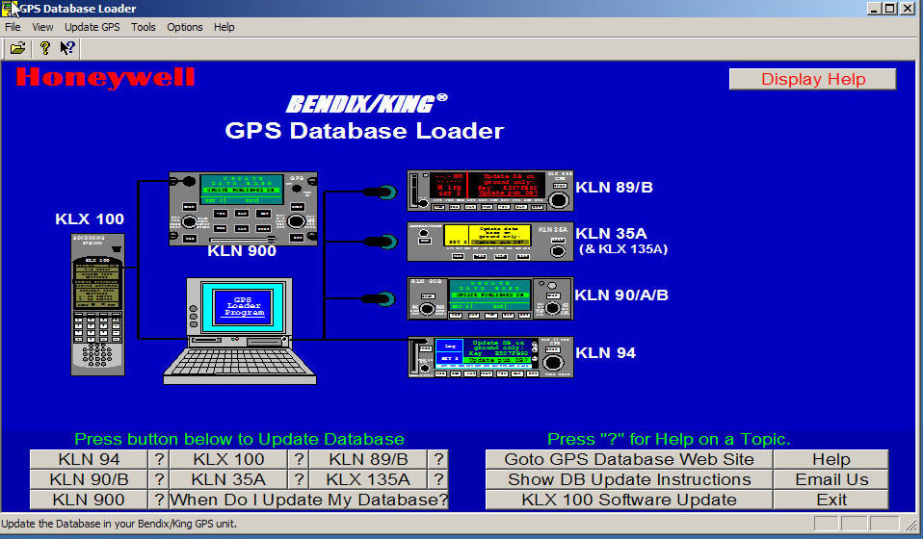
Task: Click the Honeywell logo
Action: pos(106,78)
